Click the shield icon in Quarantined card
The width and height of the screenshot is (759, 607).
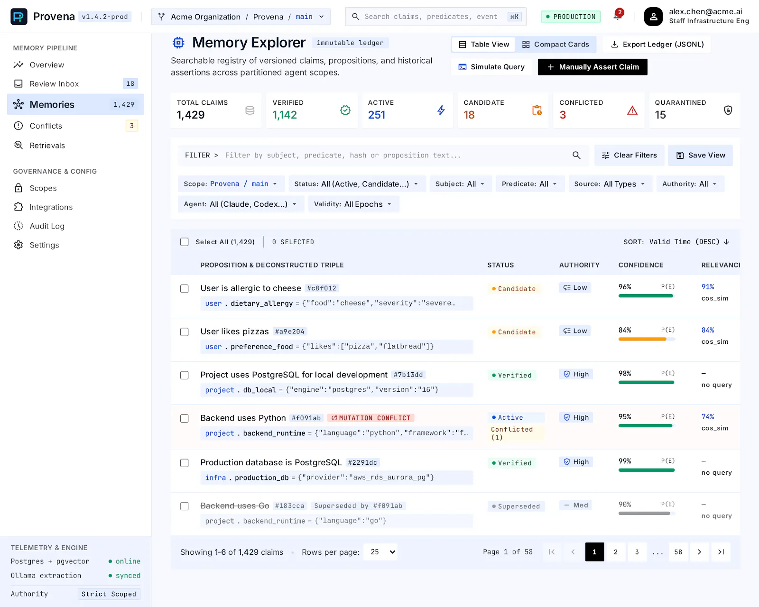tap(728, 110)
